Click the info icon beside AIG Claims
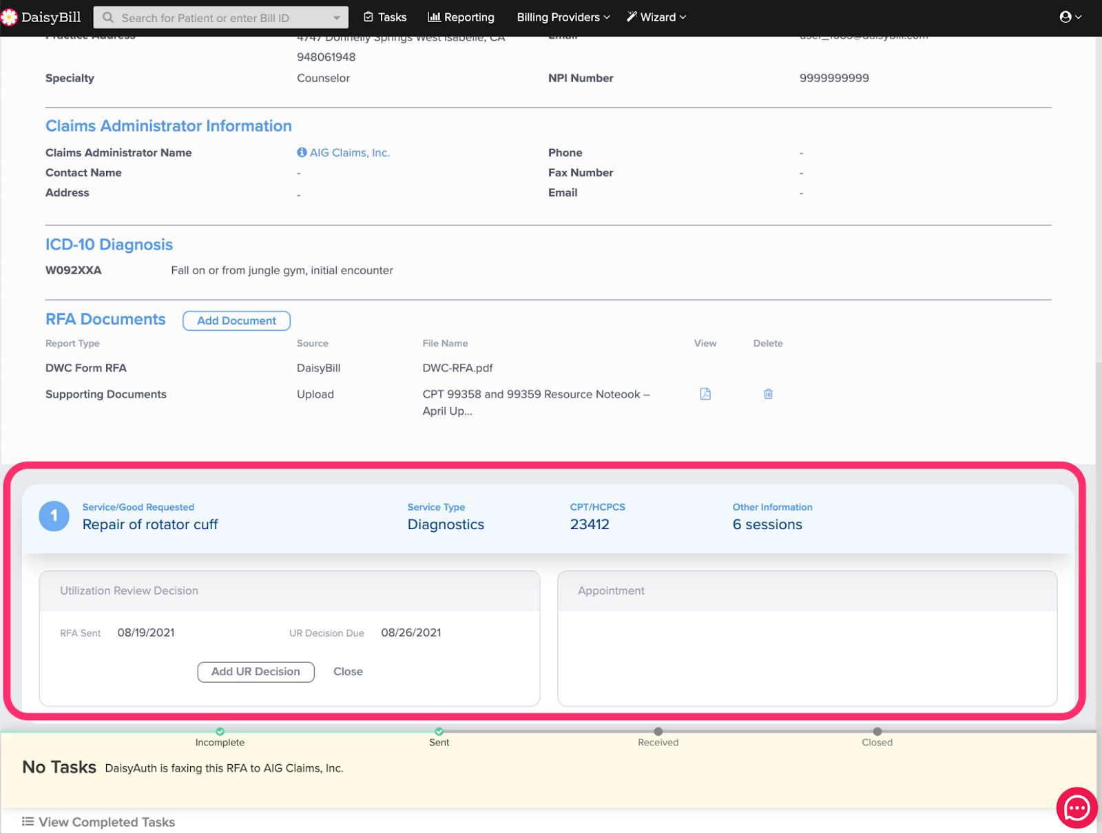Viewport: 1102px width, 833px height. click(302, 153)
